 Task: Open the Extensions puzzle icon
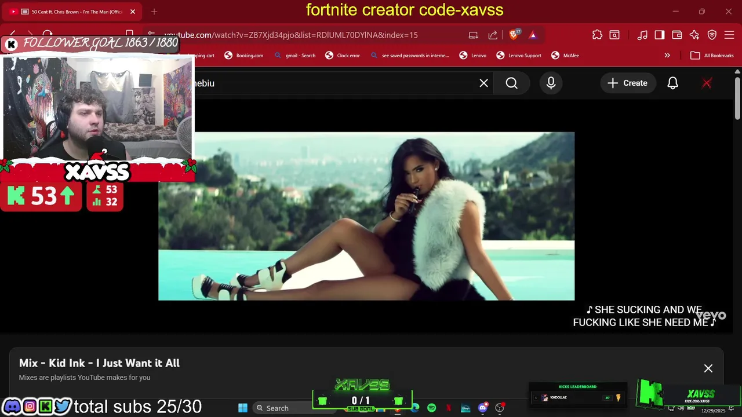click(597, 35)
